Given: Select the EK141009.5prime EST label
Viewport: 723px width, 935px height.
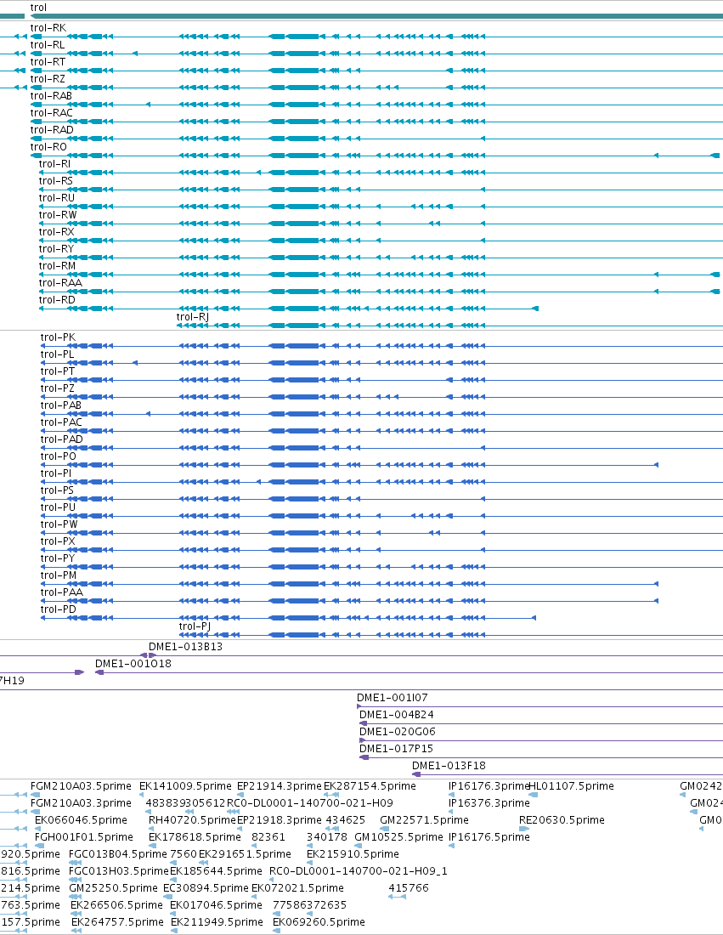Looking at the screenshot, I should (x=185, y=786).
